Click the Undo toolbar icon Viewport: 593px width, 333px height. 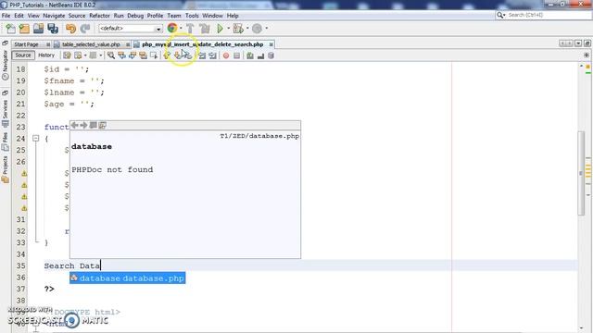pos(70,29)
